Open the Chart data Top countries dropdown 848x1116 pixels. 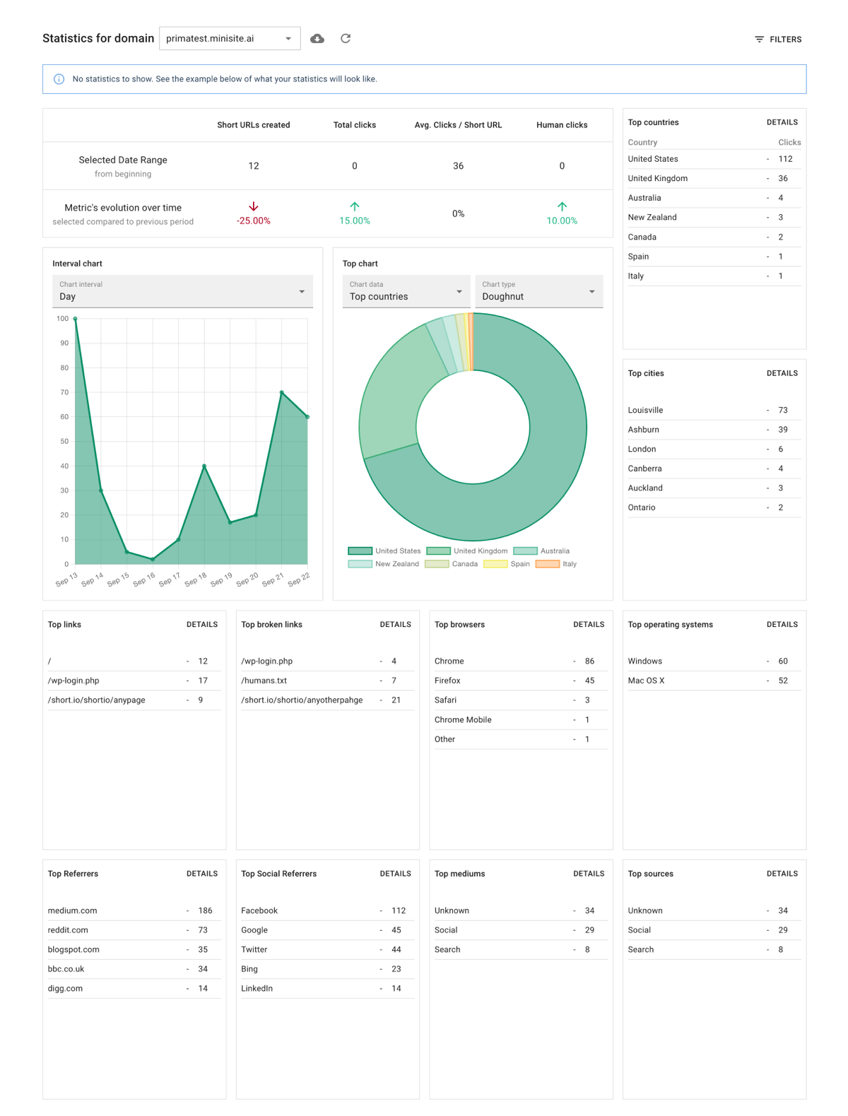click(406, 291)
